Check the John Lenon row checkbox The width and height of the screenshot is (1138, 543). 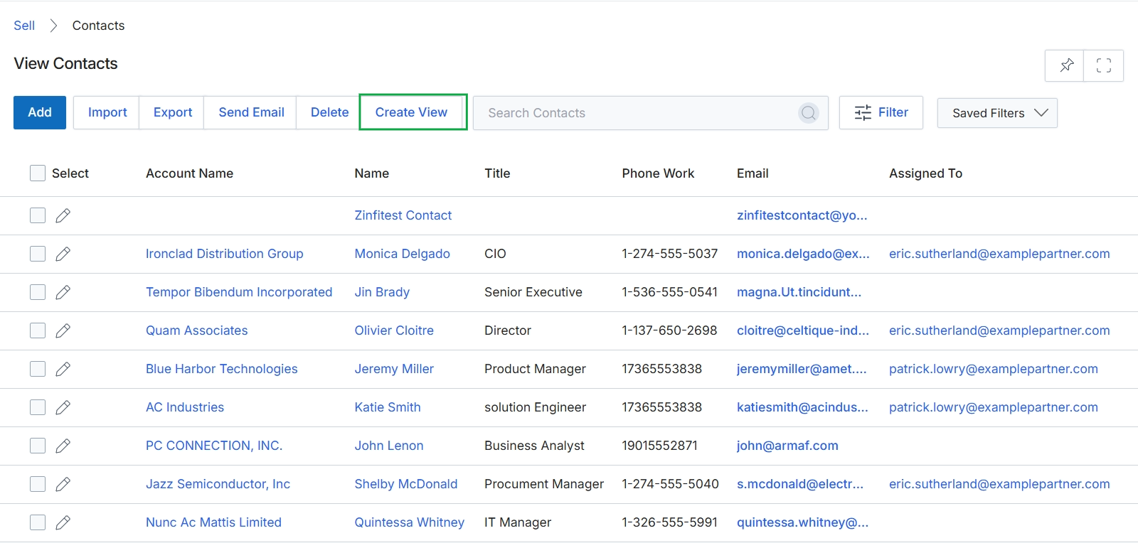38,446
